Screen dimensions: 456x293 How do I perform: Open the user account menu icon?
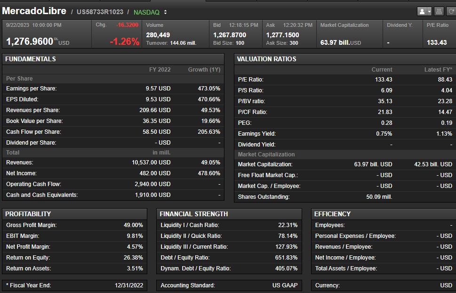coord(424,11)
